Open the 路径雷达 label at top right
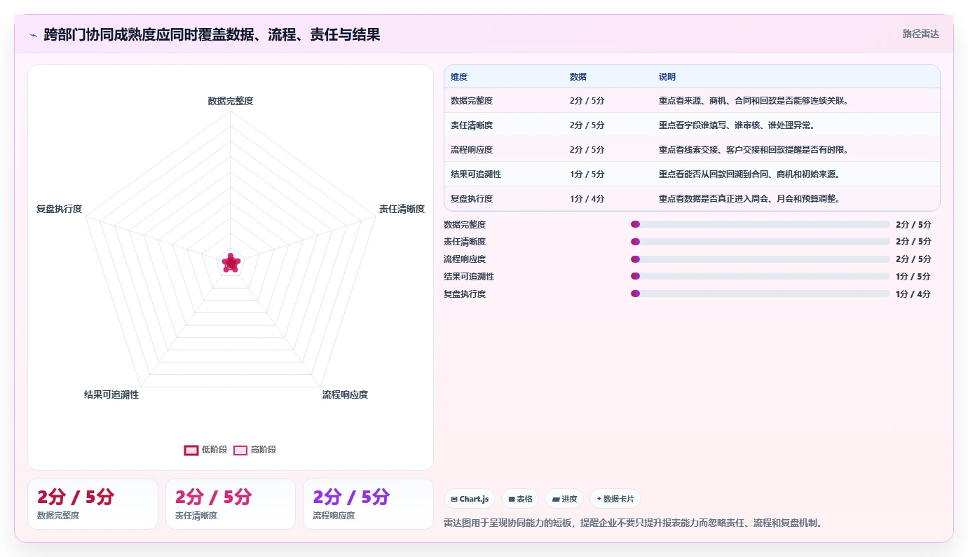The width and height of the screenshot is (968, 557). 920,34
